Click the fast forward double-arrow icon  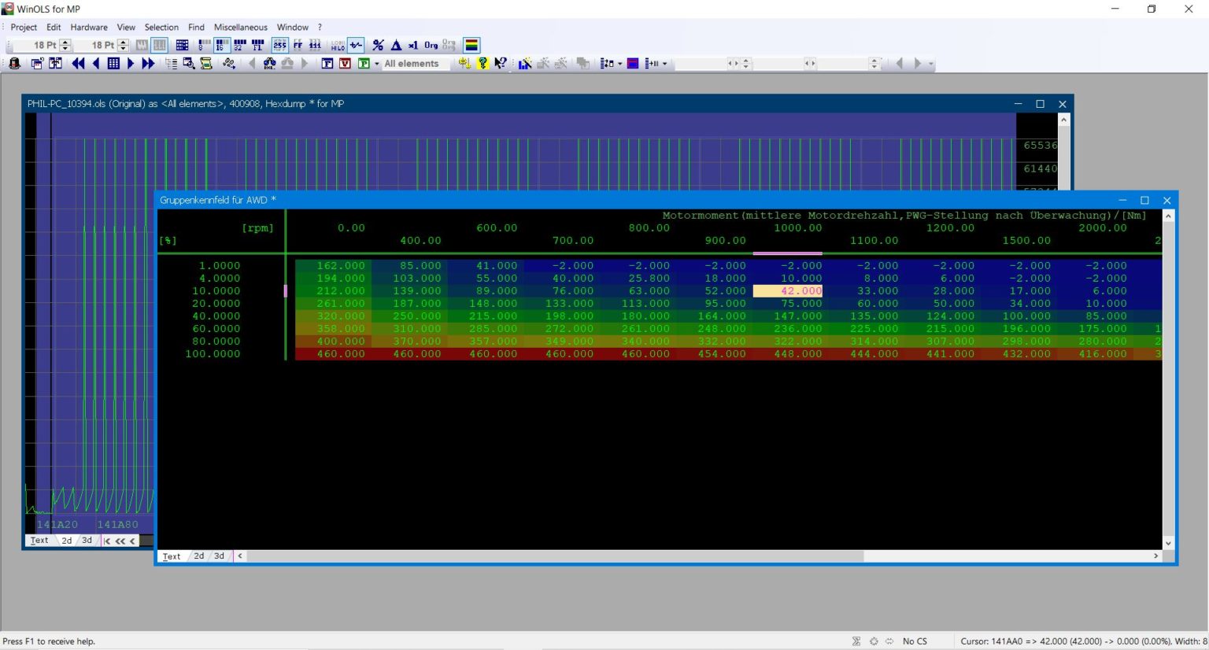pyautogui.click(x=148, y=64)
